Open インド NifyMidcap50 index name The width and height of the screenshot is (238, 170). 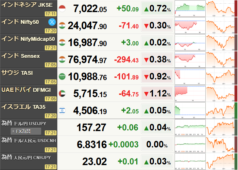pos(28,39)
